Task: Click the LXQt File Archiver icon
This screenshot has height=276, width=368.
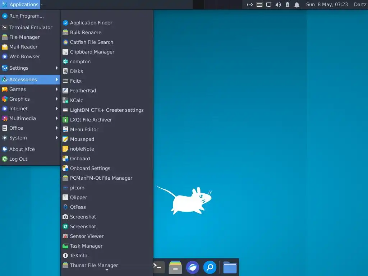Action: (x=65, y=120)
